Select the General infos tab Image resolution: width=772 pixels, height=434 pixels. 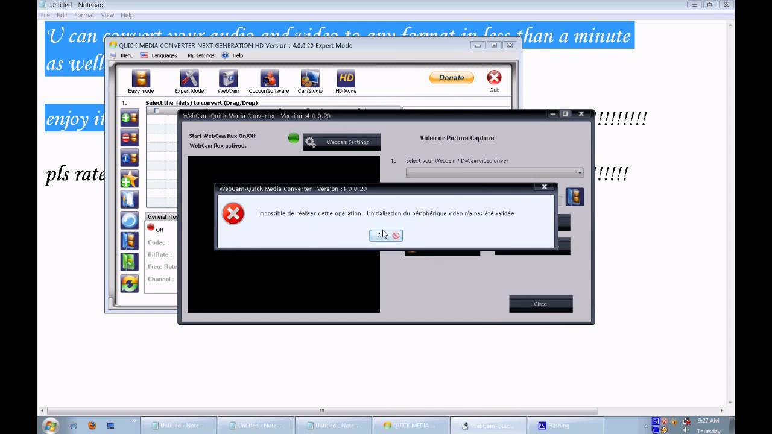point(162,216)
